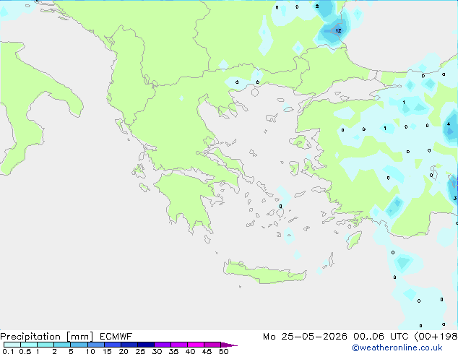Click the 2–5 mm legend swatch

click(x=62, y=345)
